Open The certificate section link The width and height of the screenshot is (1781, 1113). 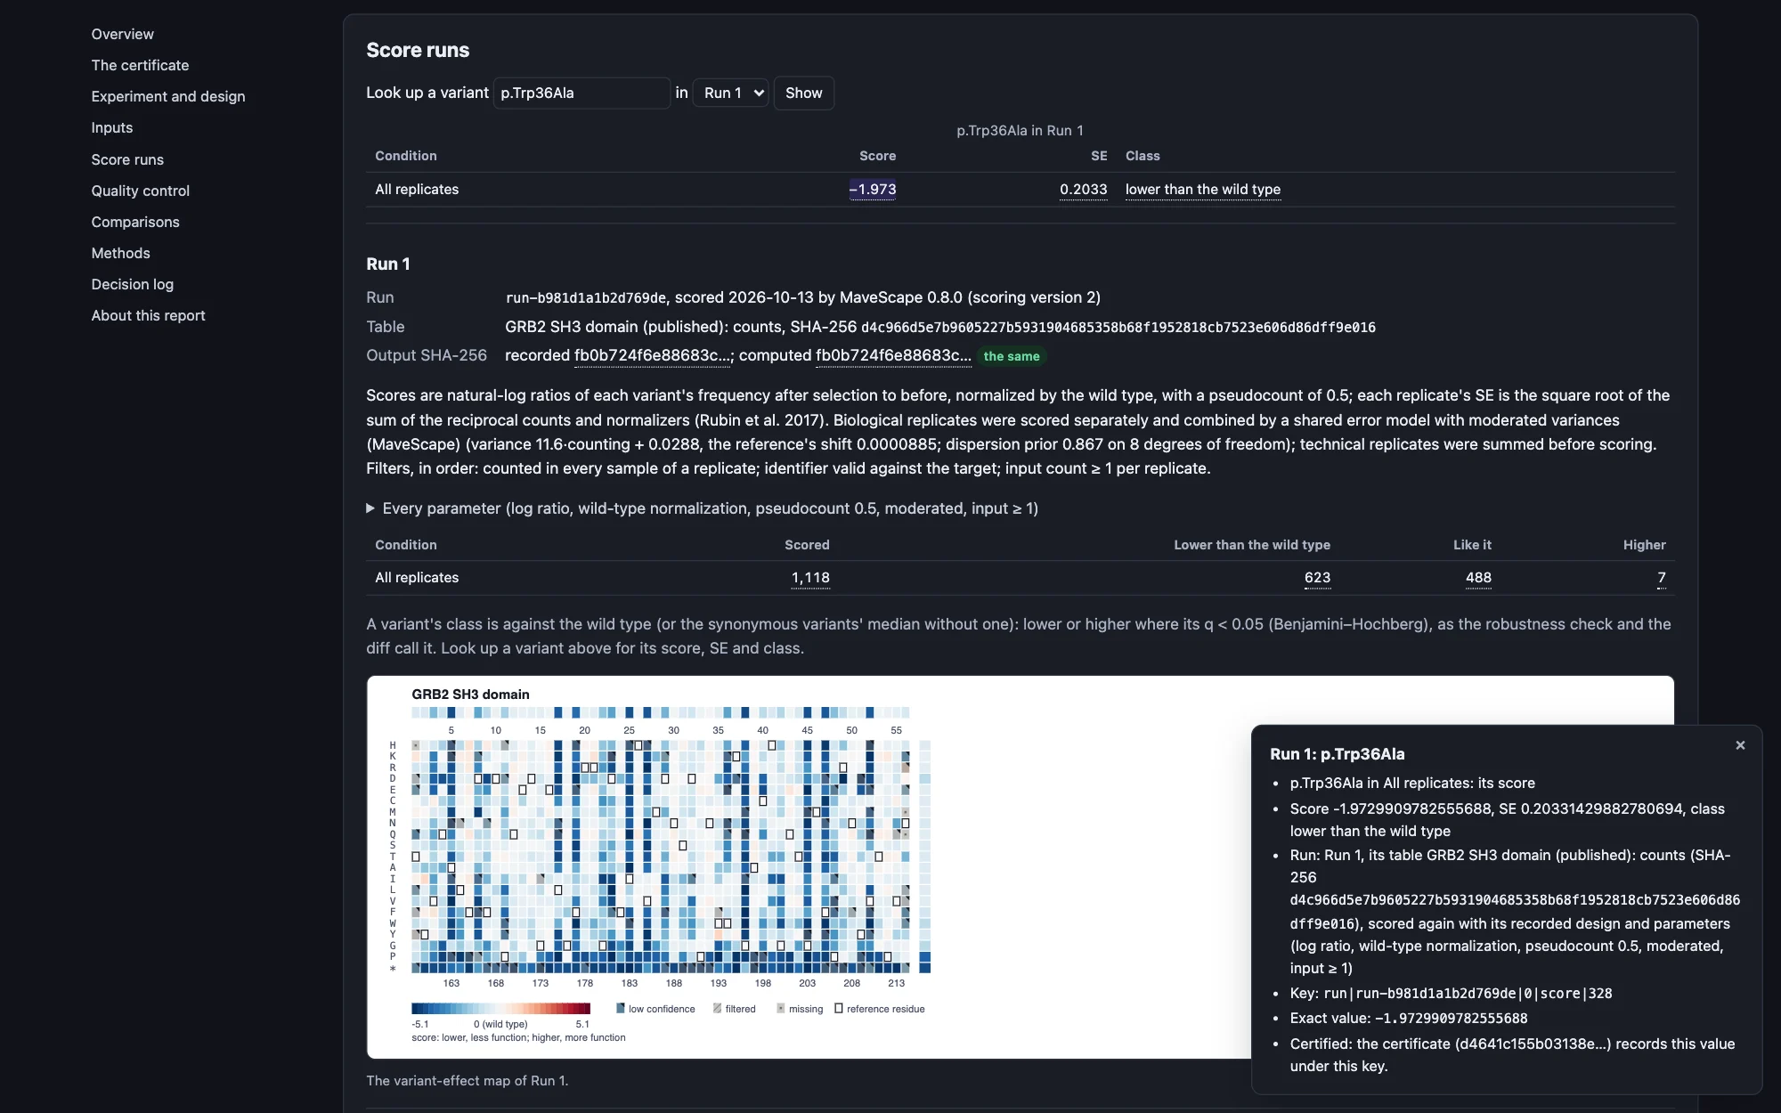click(140, 65)
